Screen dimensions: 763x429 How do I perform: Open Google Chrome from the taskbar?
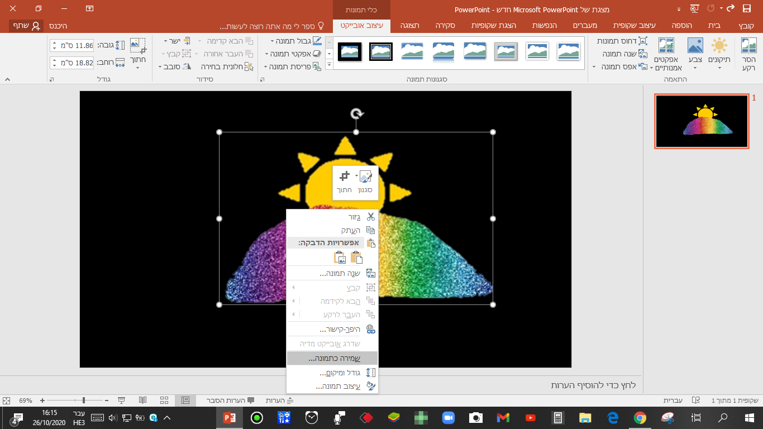coord(640,417)
